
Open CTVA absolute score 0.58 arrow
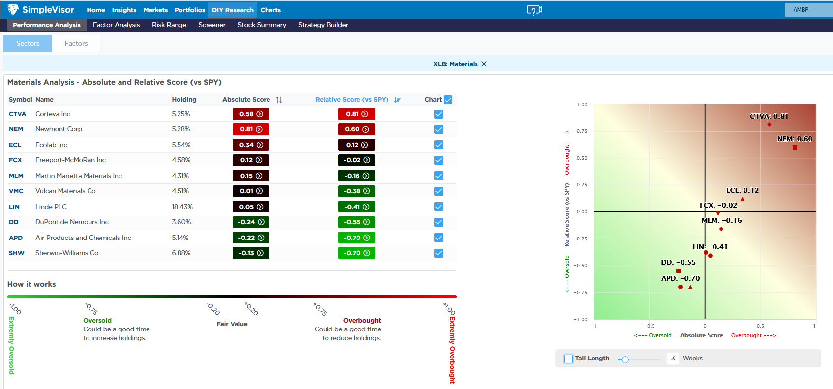[260, 114]
